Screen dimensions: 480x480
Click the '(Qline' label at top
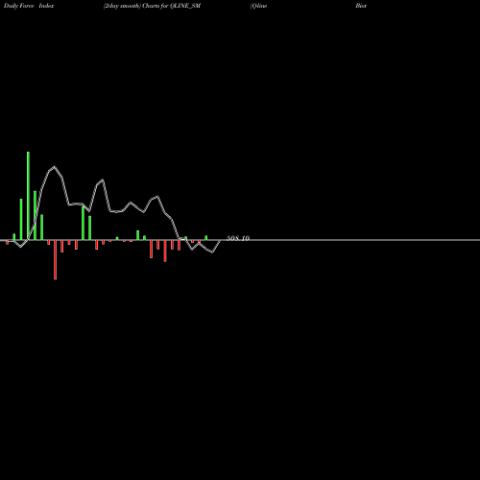coord(258,6)
